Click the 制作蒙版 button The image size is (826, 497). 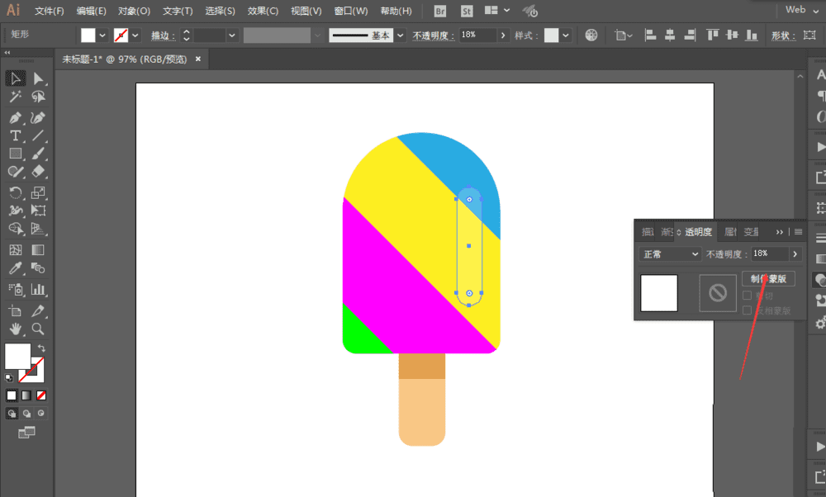coord(768,279)
